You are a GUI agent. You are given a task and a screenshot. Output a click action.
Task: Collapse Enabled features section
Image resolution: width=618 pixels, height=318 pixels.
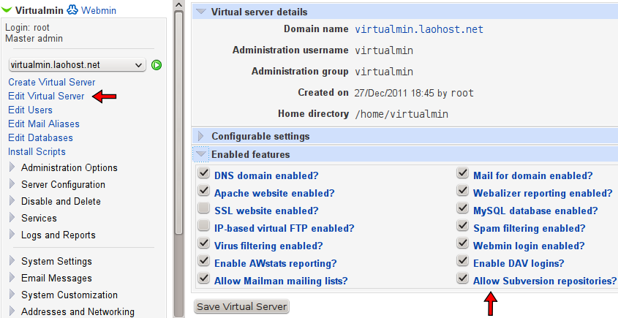201,154
